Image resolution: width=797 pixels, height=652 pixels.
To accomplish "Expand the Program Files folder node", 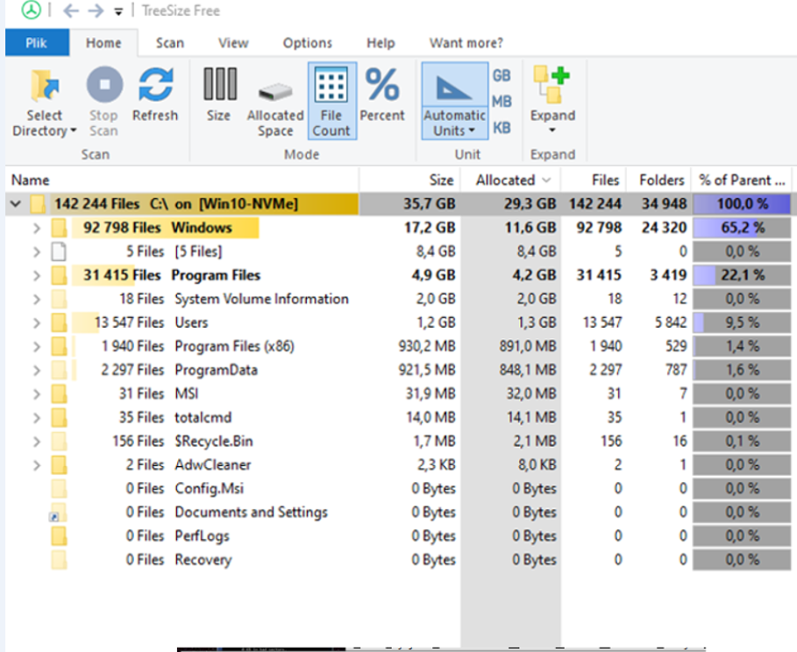I will pos(37,275).
